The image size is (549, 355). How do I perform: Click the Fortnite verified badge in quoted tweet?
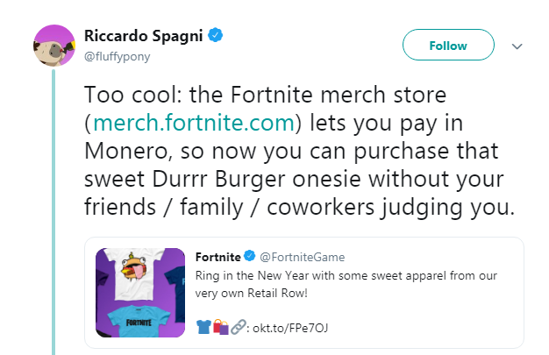[249, 257]
